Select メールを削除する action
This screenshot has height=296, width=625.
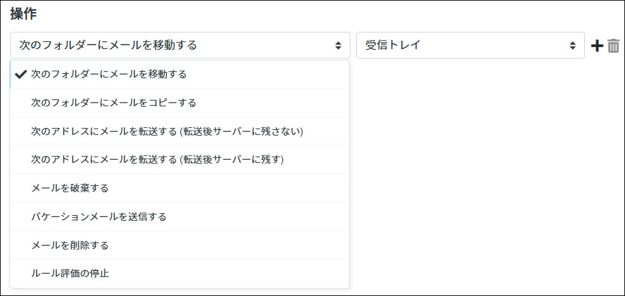click(70, 245)
